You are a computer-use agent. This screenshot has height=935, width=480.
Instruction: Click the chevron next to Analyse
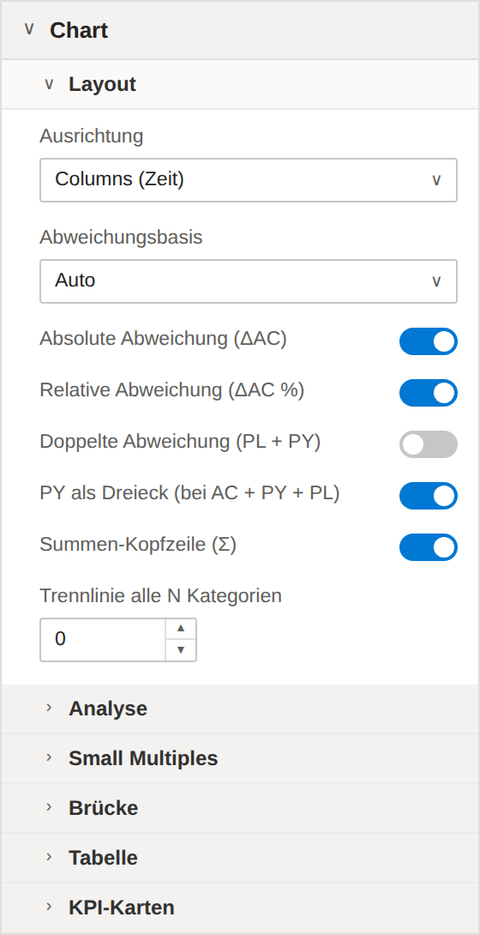tap(49, 708)
